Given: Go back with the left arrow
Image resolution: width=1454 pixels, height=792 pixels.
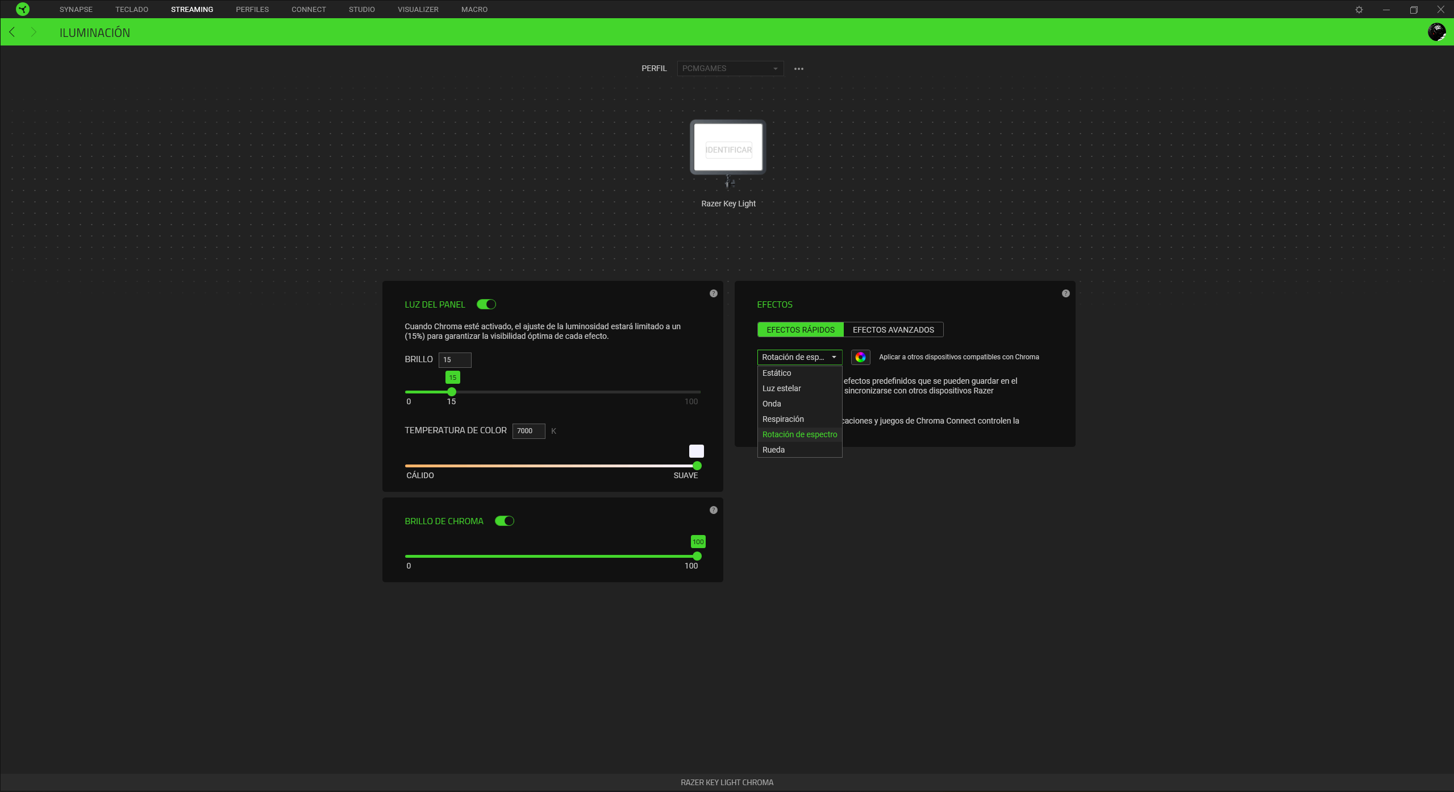Looking at the screenshot, I should [x=12, y=32].
